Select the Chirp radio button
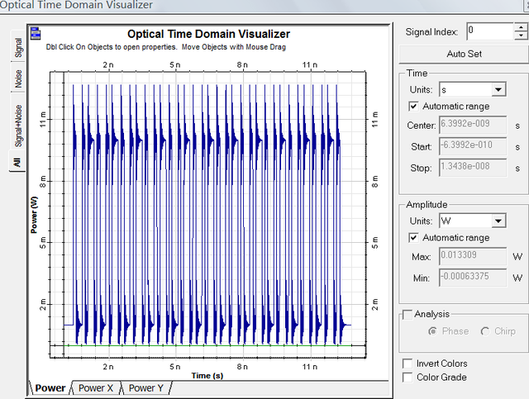This screenshot has height=399, width=529. tap(485, 331)
